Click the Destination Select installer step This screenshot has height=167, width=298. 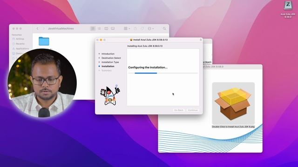pos(111,58)
